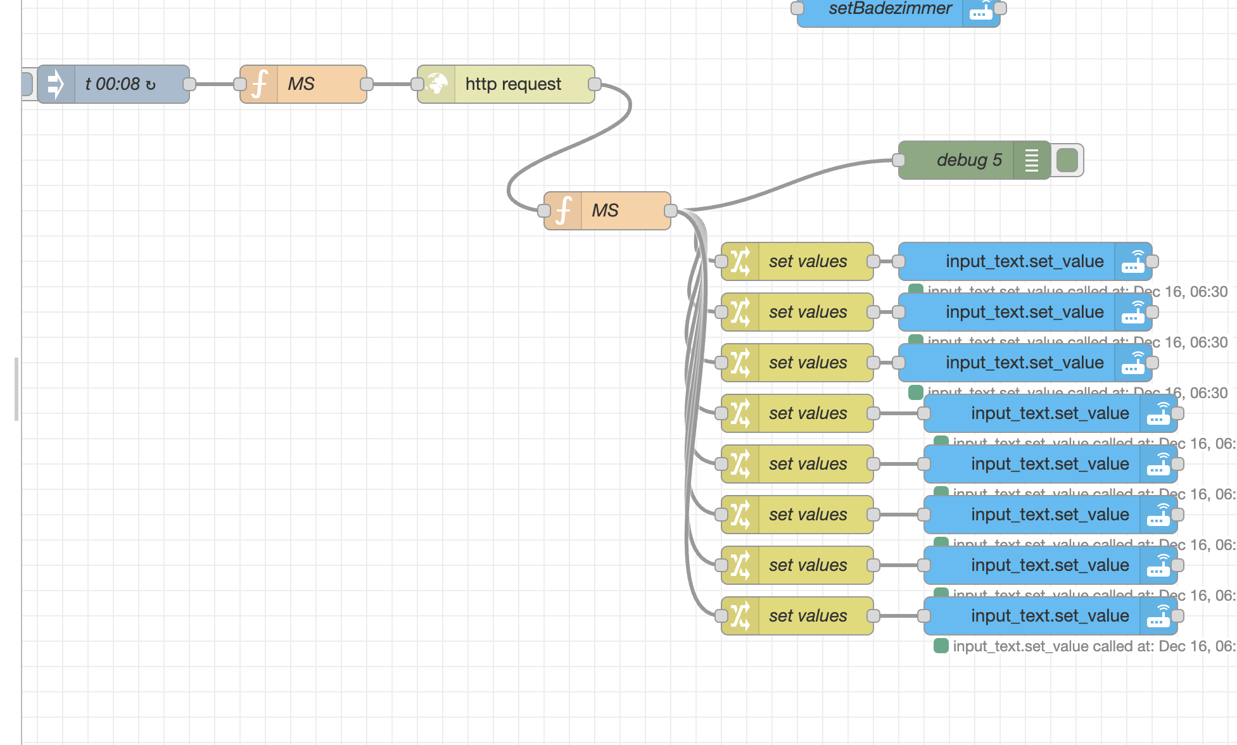Click the inject node arrow icon
The height and width of the screenshot is (745, 1237).
[x=56, y=84]
